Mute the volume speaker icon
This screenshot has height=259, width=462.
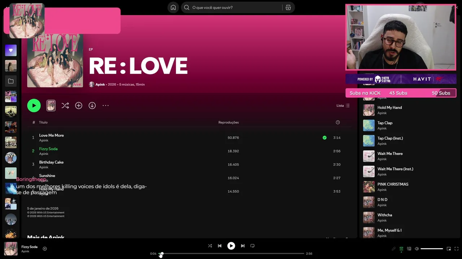click(x=417, y=249)
